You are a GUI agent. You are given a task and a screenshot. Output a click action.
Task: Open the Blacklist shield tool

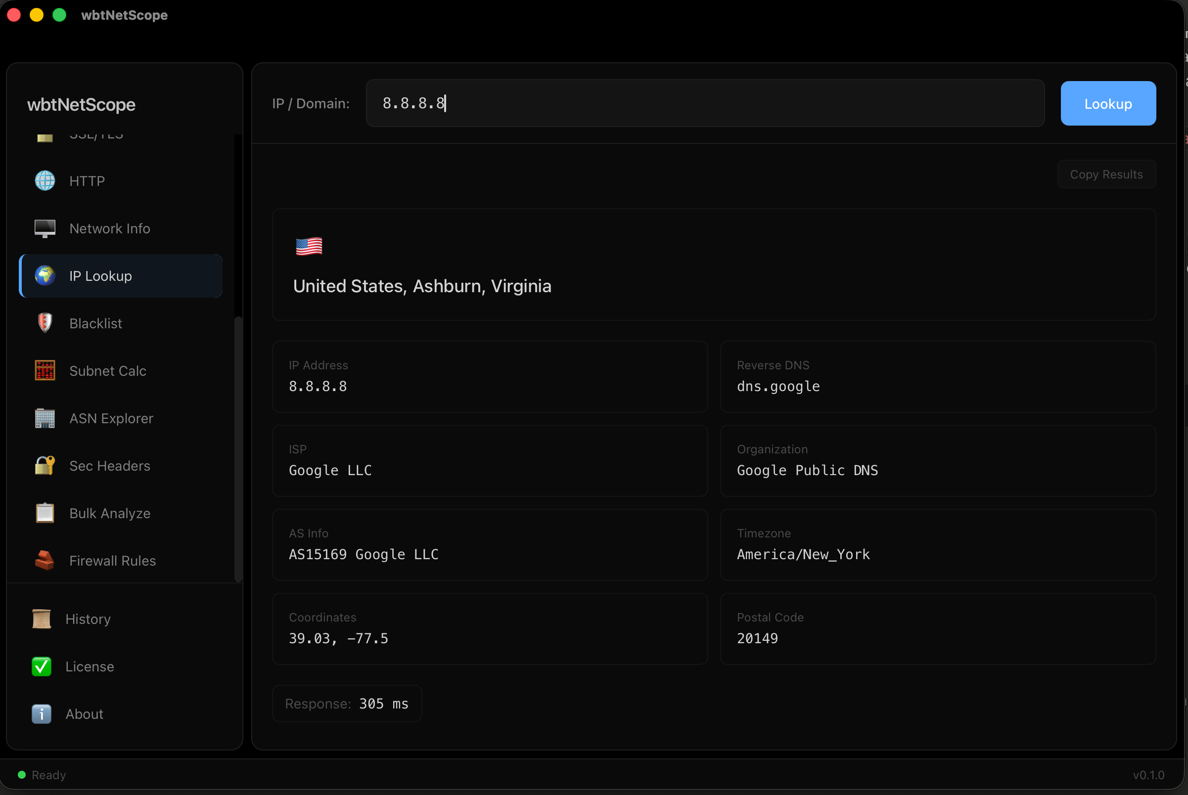45,323
